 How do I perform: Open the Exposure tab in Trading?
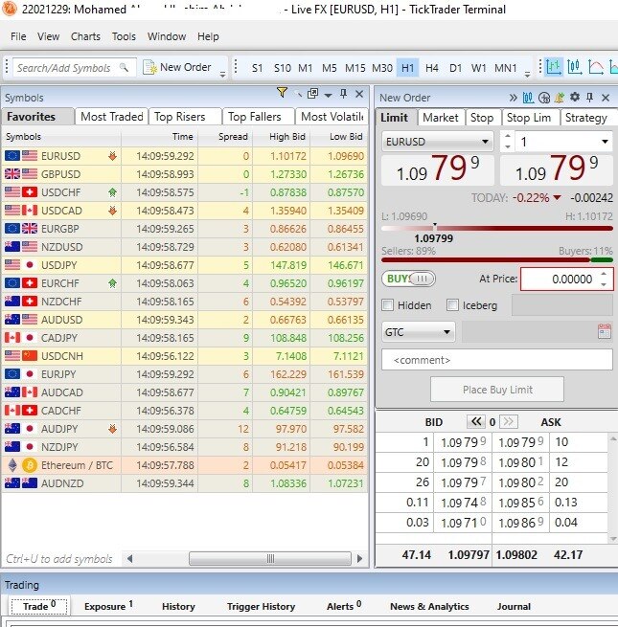(108, 606)
